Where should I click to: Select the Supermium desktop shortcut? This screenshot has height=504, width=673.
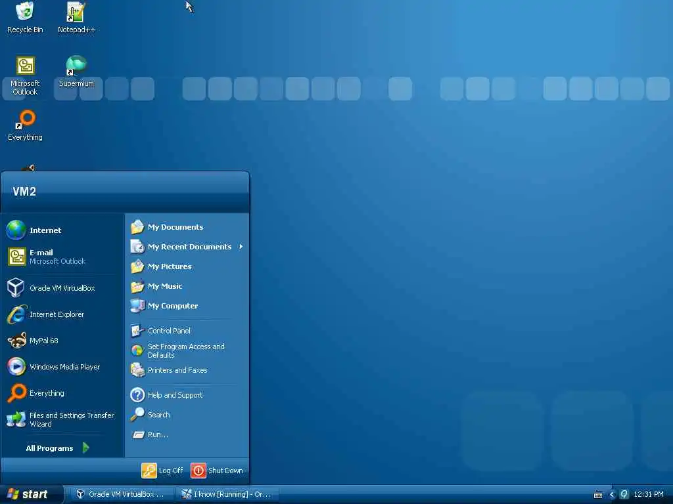click(76, 72)
